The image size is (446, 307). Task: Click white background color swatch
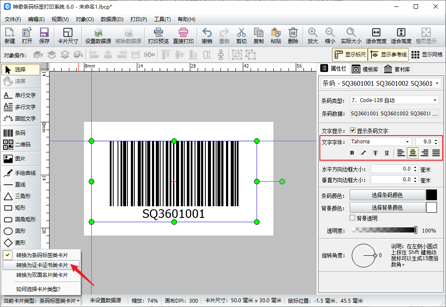tap(431, 208)
